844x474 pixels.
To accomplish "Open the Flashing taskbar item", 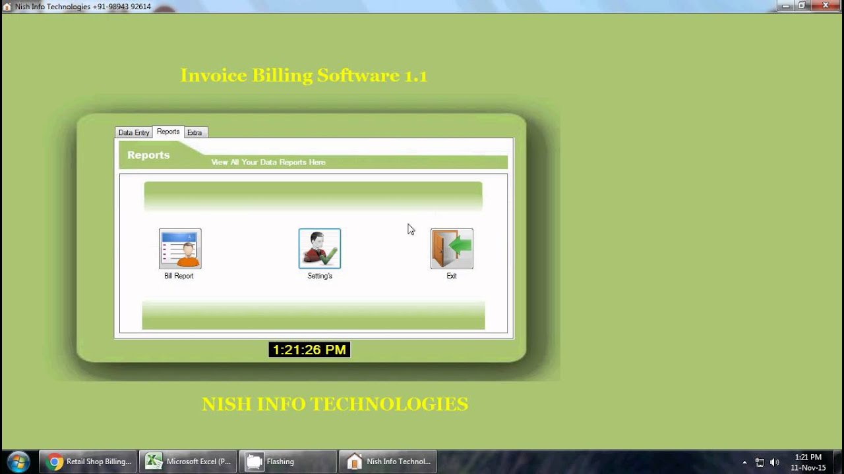I will tap(287, 461).
